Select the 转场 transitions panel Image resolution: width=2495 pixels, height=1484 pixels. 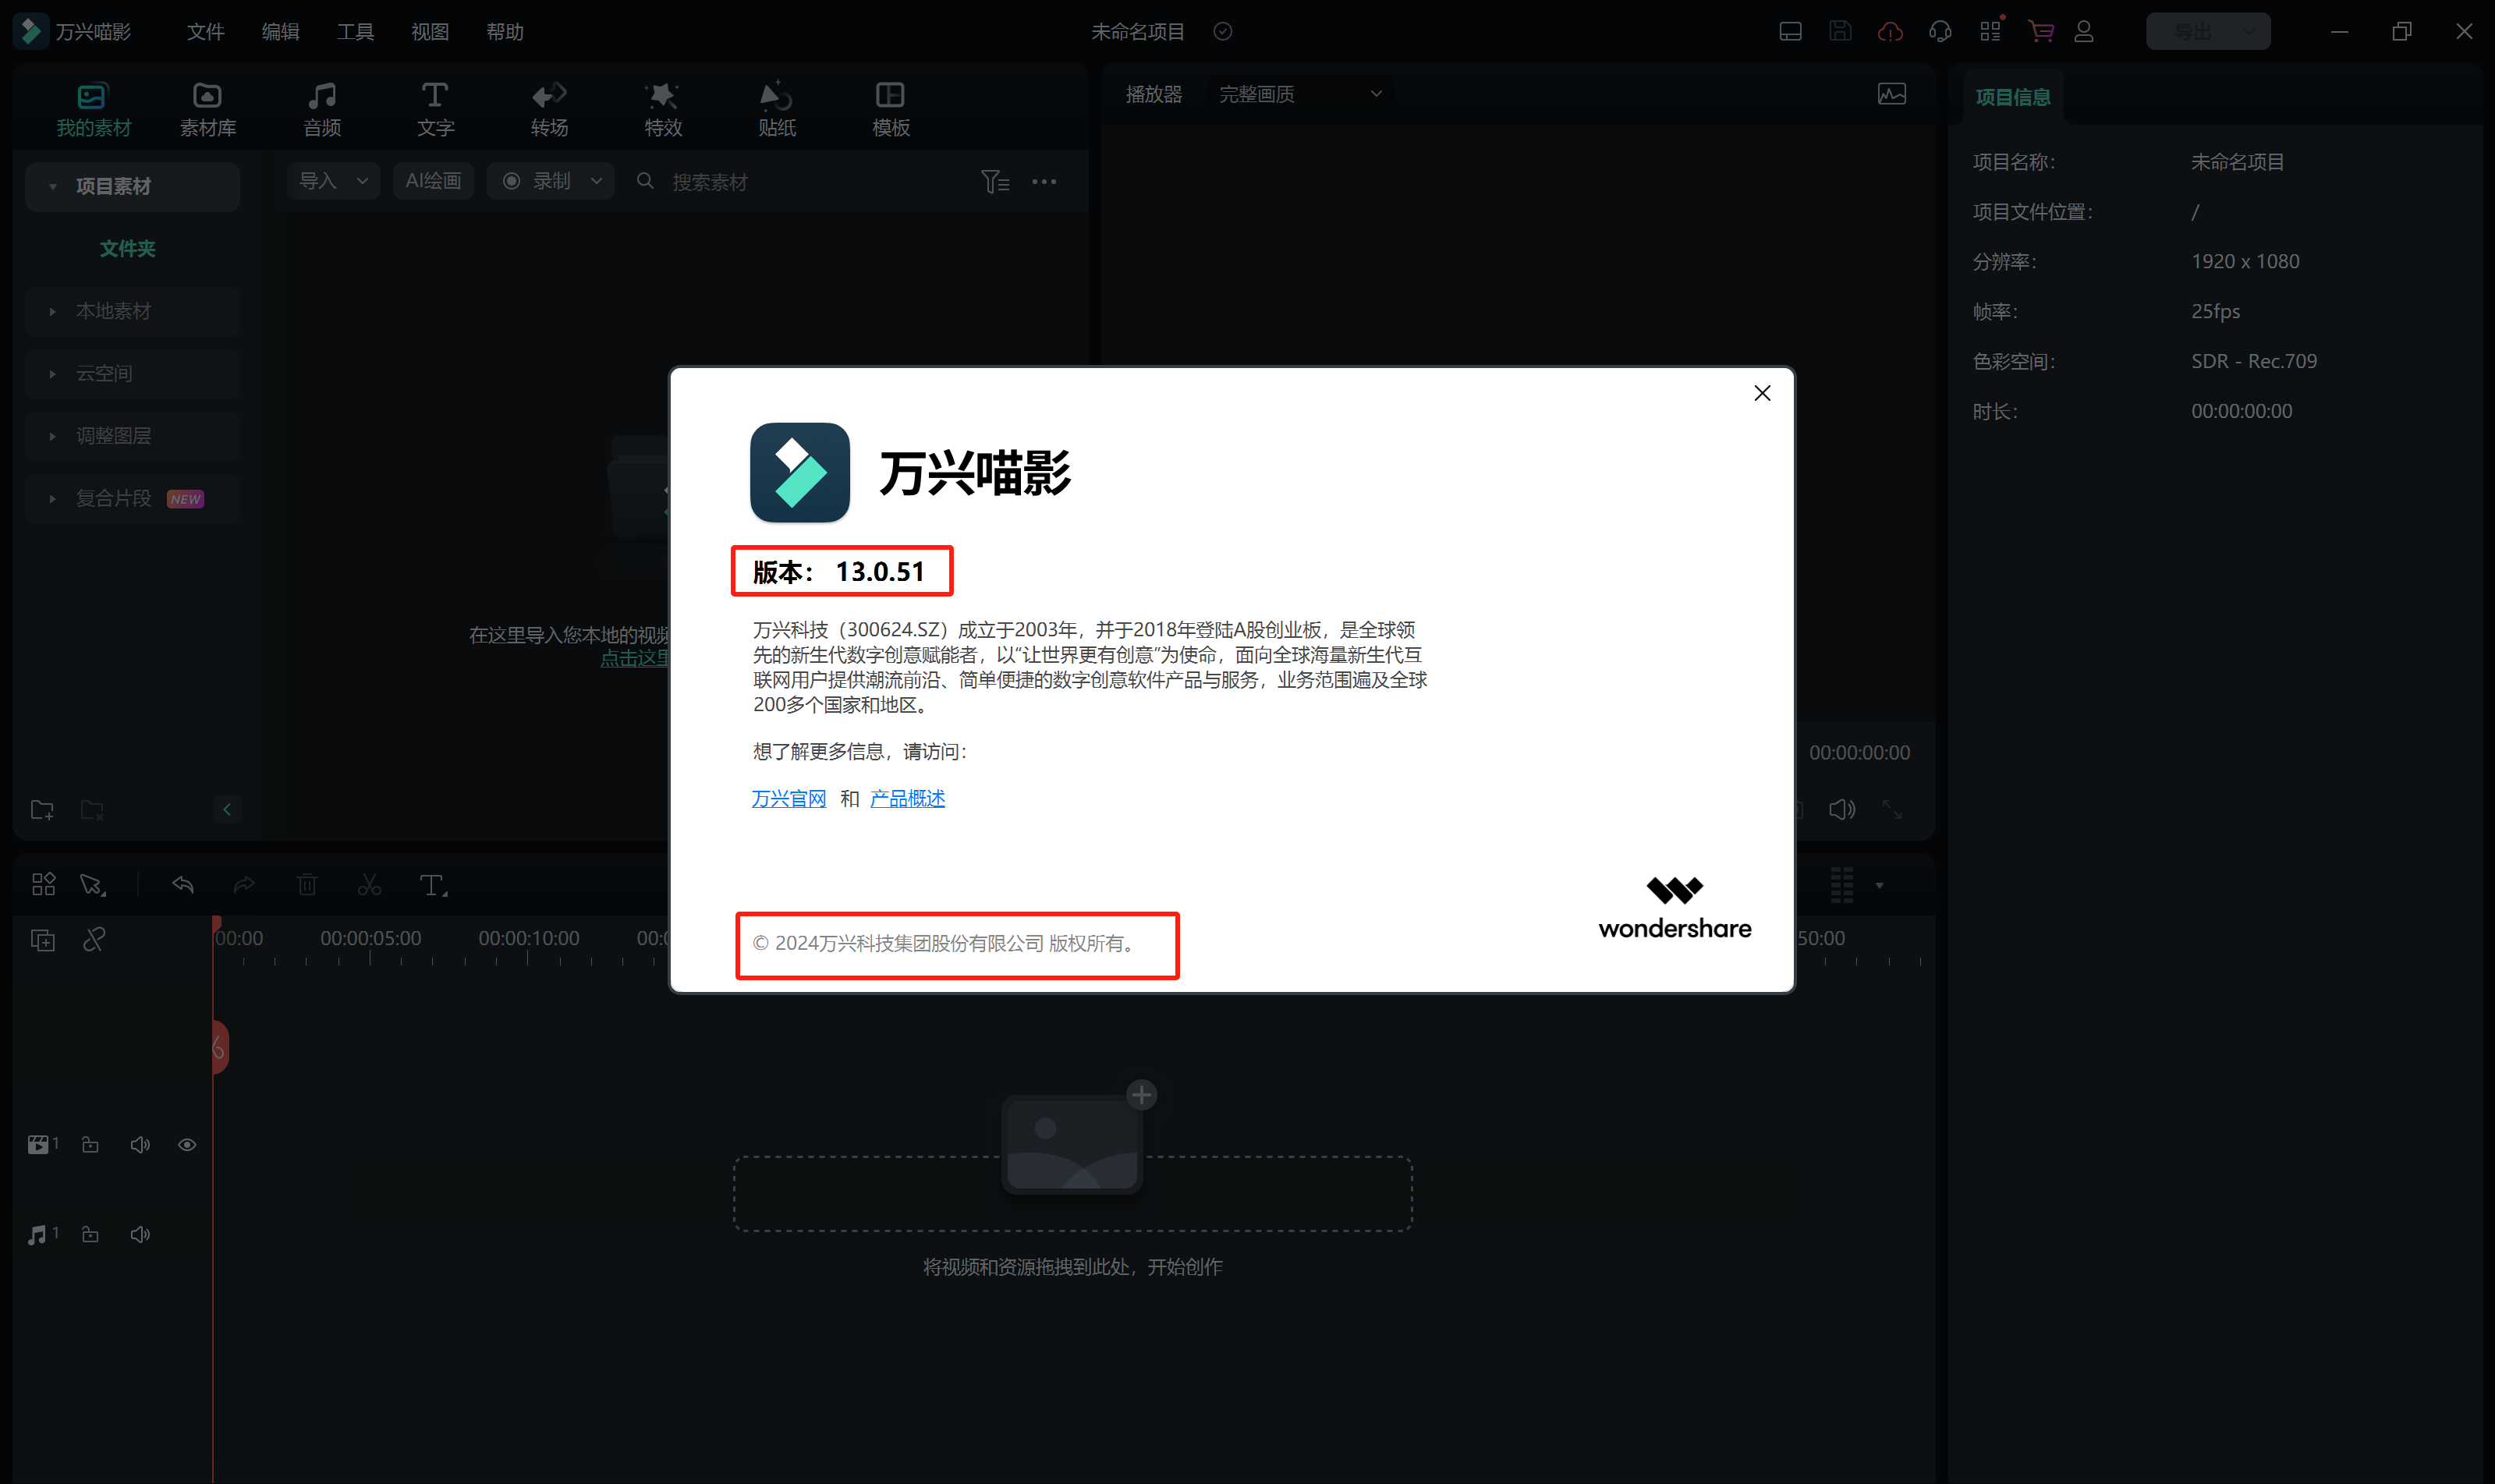pos(549,107)
